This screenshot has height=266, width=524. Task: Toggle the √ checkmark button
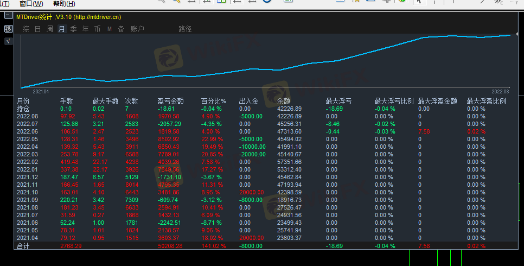[8, 41]
